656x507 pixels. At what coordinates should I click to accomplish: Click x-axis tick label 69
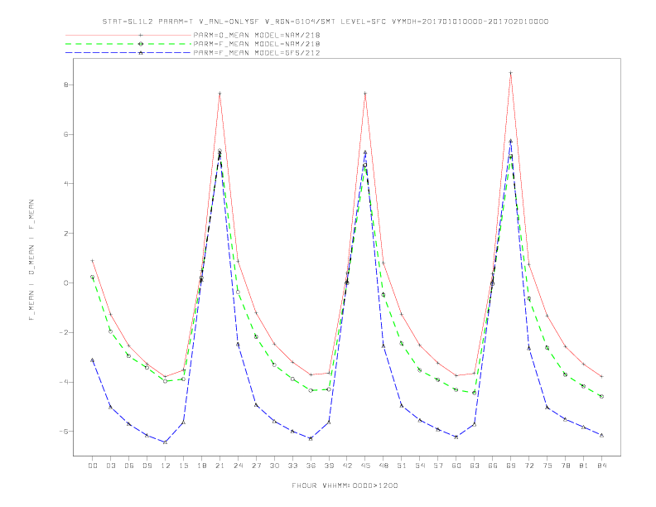click(511, 466)
